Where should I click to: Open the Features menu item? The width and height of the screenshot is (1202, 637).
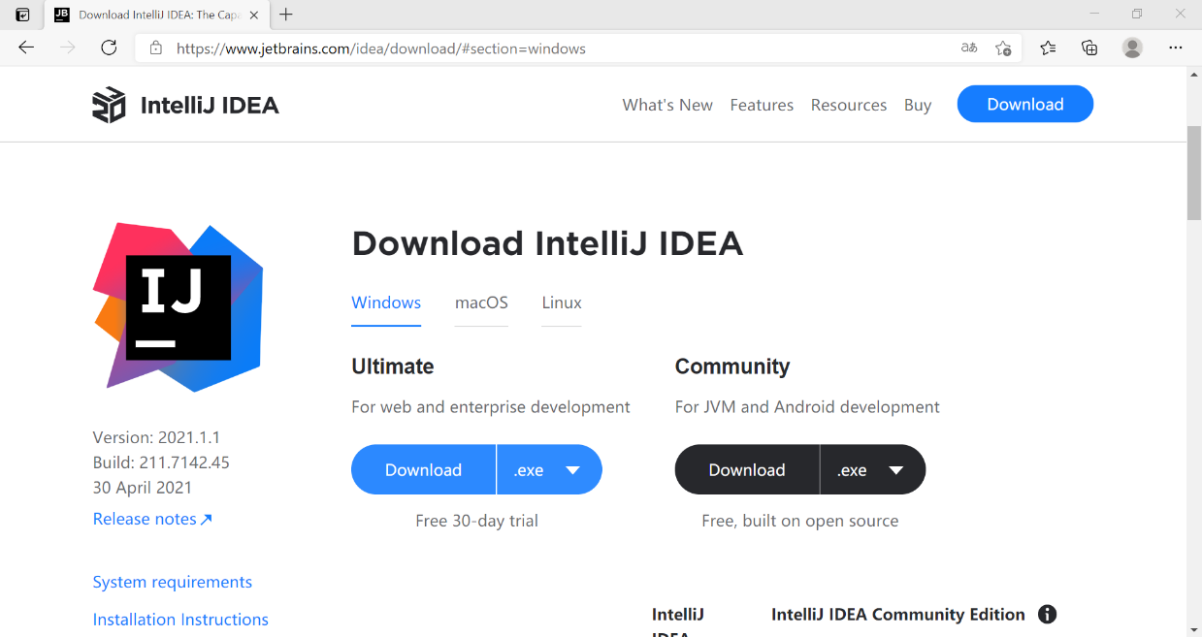coord(762,105)
